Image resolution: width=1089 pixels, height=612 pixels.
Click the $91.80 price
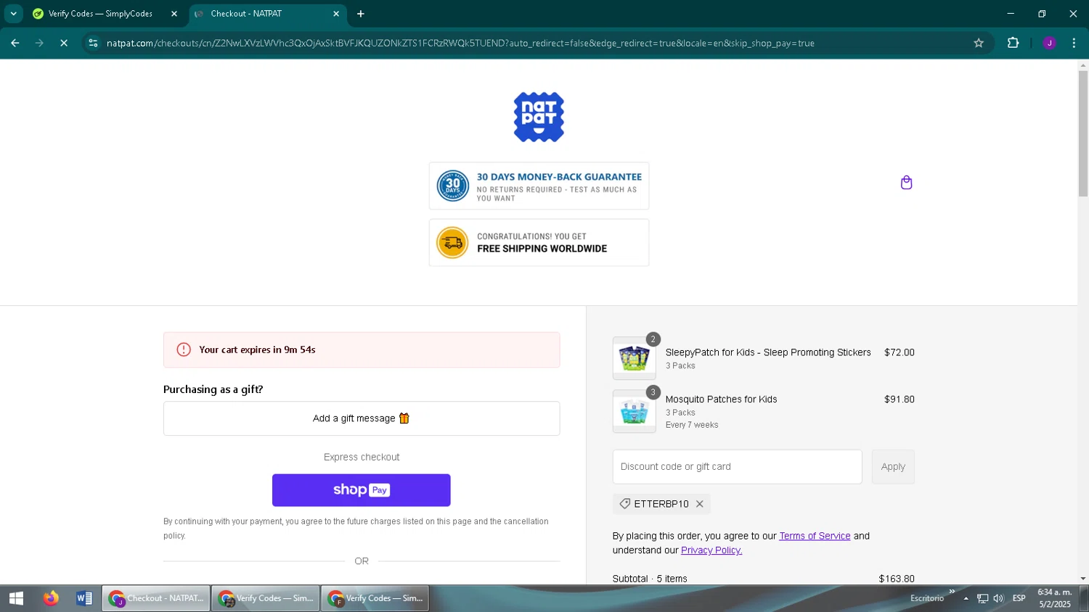click(900, 400)
